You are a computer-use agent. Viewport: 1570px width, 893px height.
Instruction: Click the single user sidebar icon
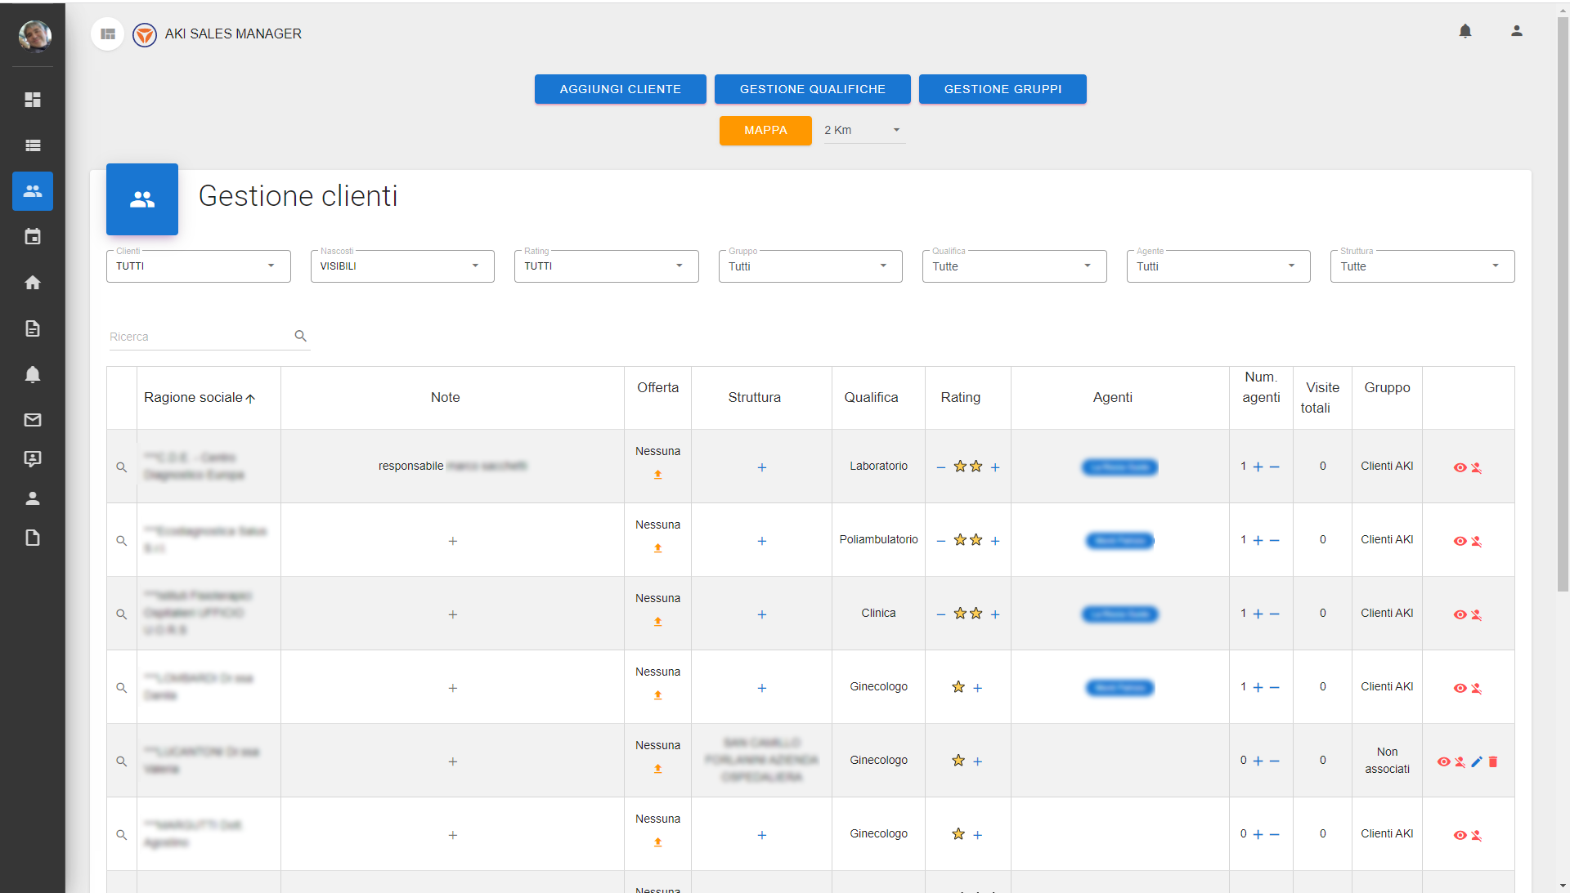(x=33, y=498)
